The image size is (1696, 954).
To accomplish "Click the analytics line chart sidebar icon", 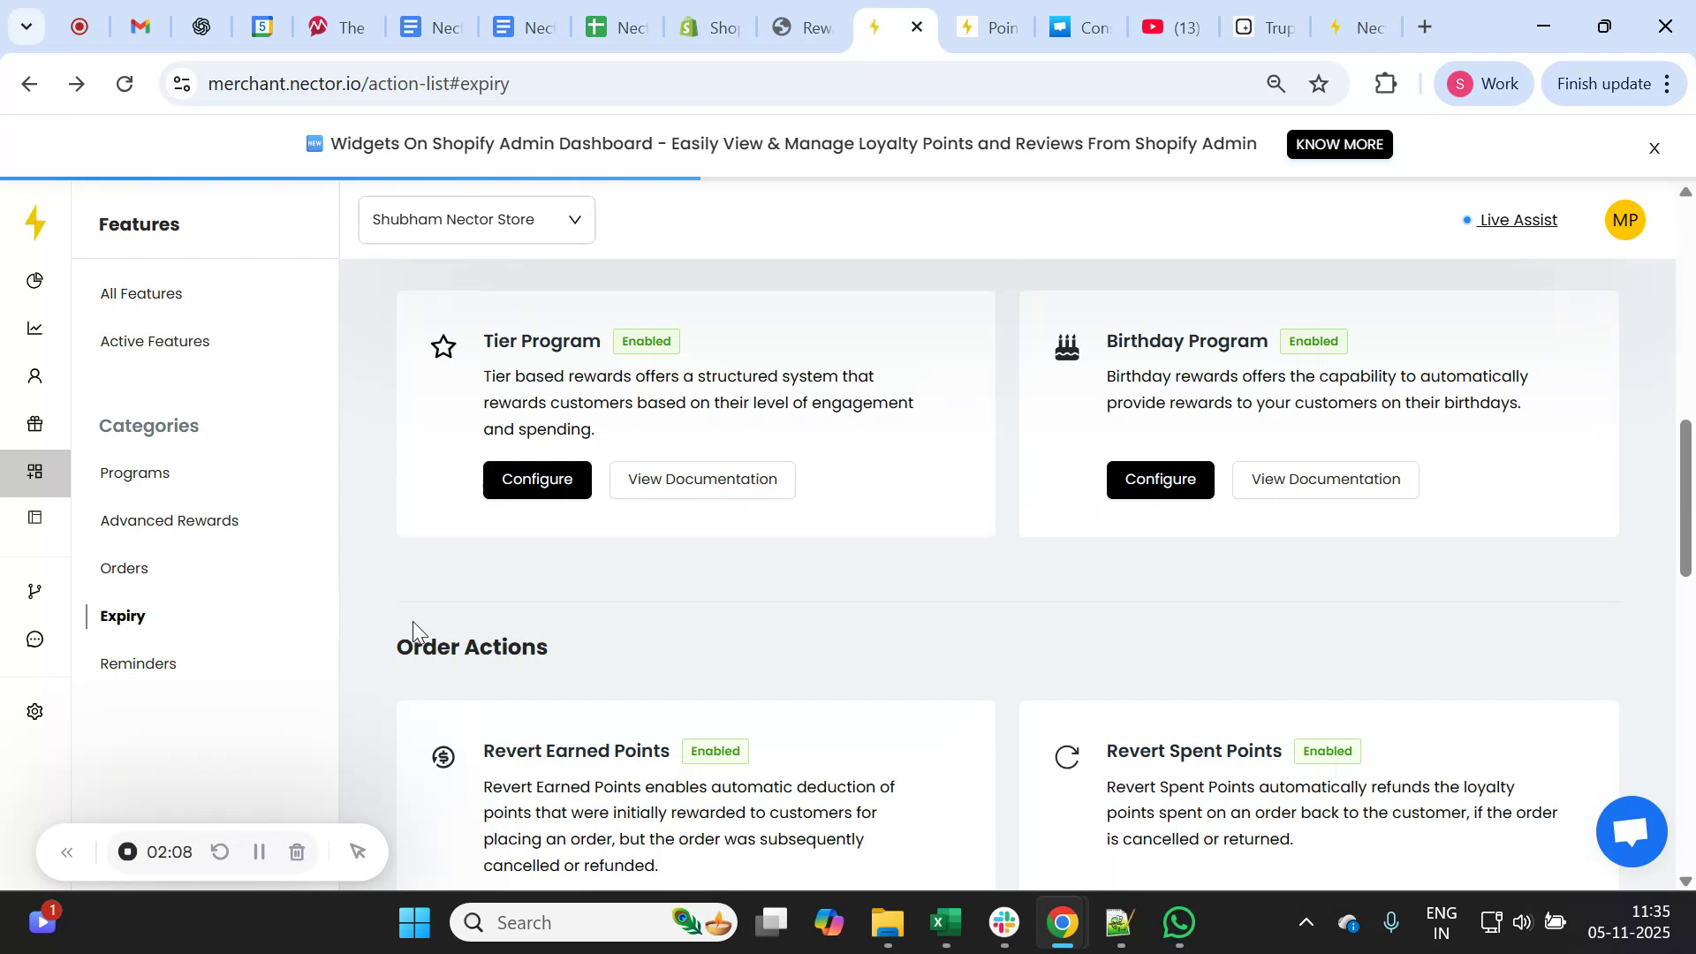I will click(x=35, y=329).
